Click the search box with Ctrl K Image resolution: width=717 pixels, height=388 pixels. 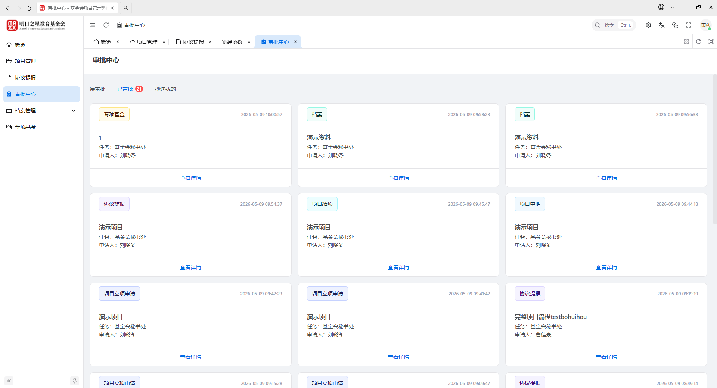[614, 25]
